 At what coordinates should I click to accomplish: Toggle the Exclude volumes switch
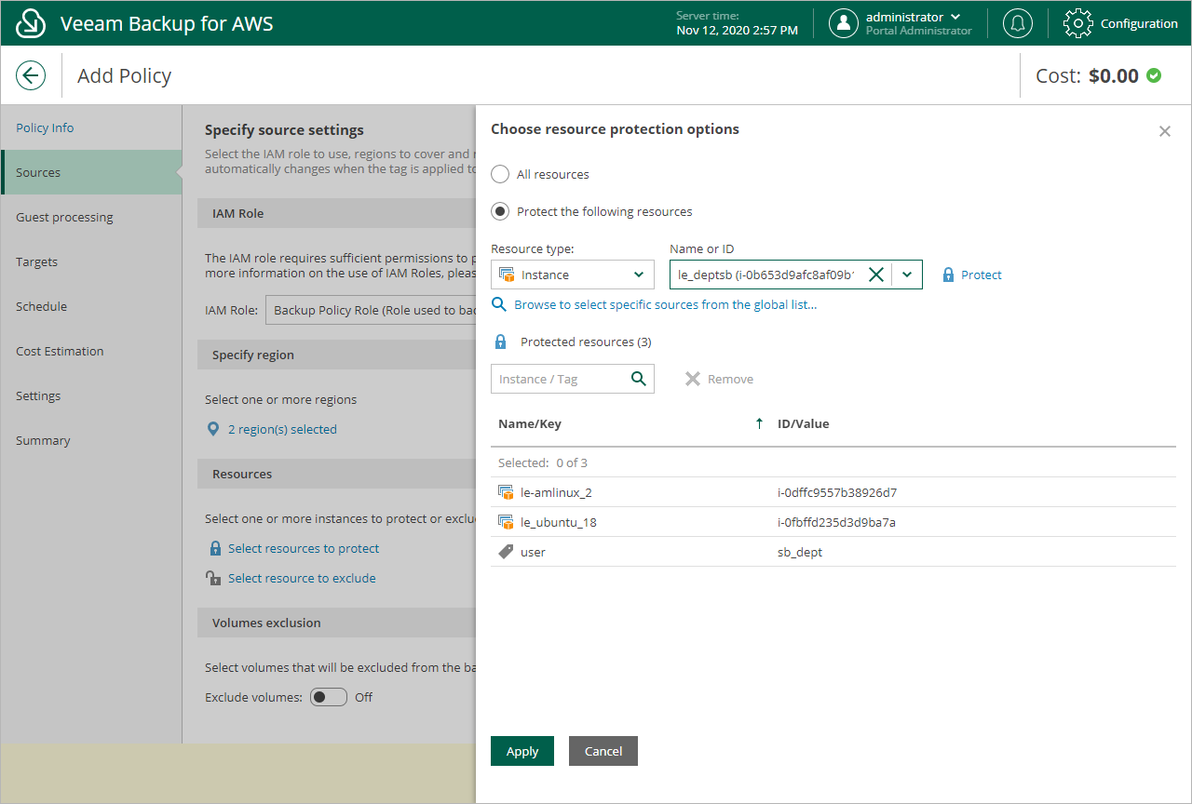coord(329,697)
